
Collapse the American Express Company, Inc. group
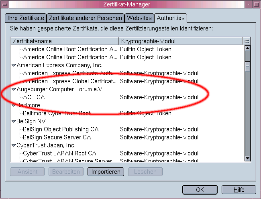pyautogui.click(x=14, y=65)
